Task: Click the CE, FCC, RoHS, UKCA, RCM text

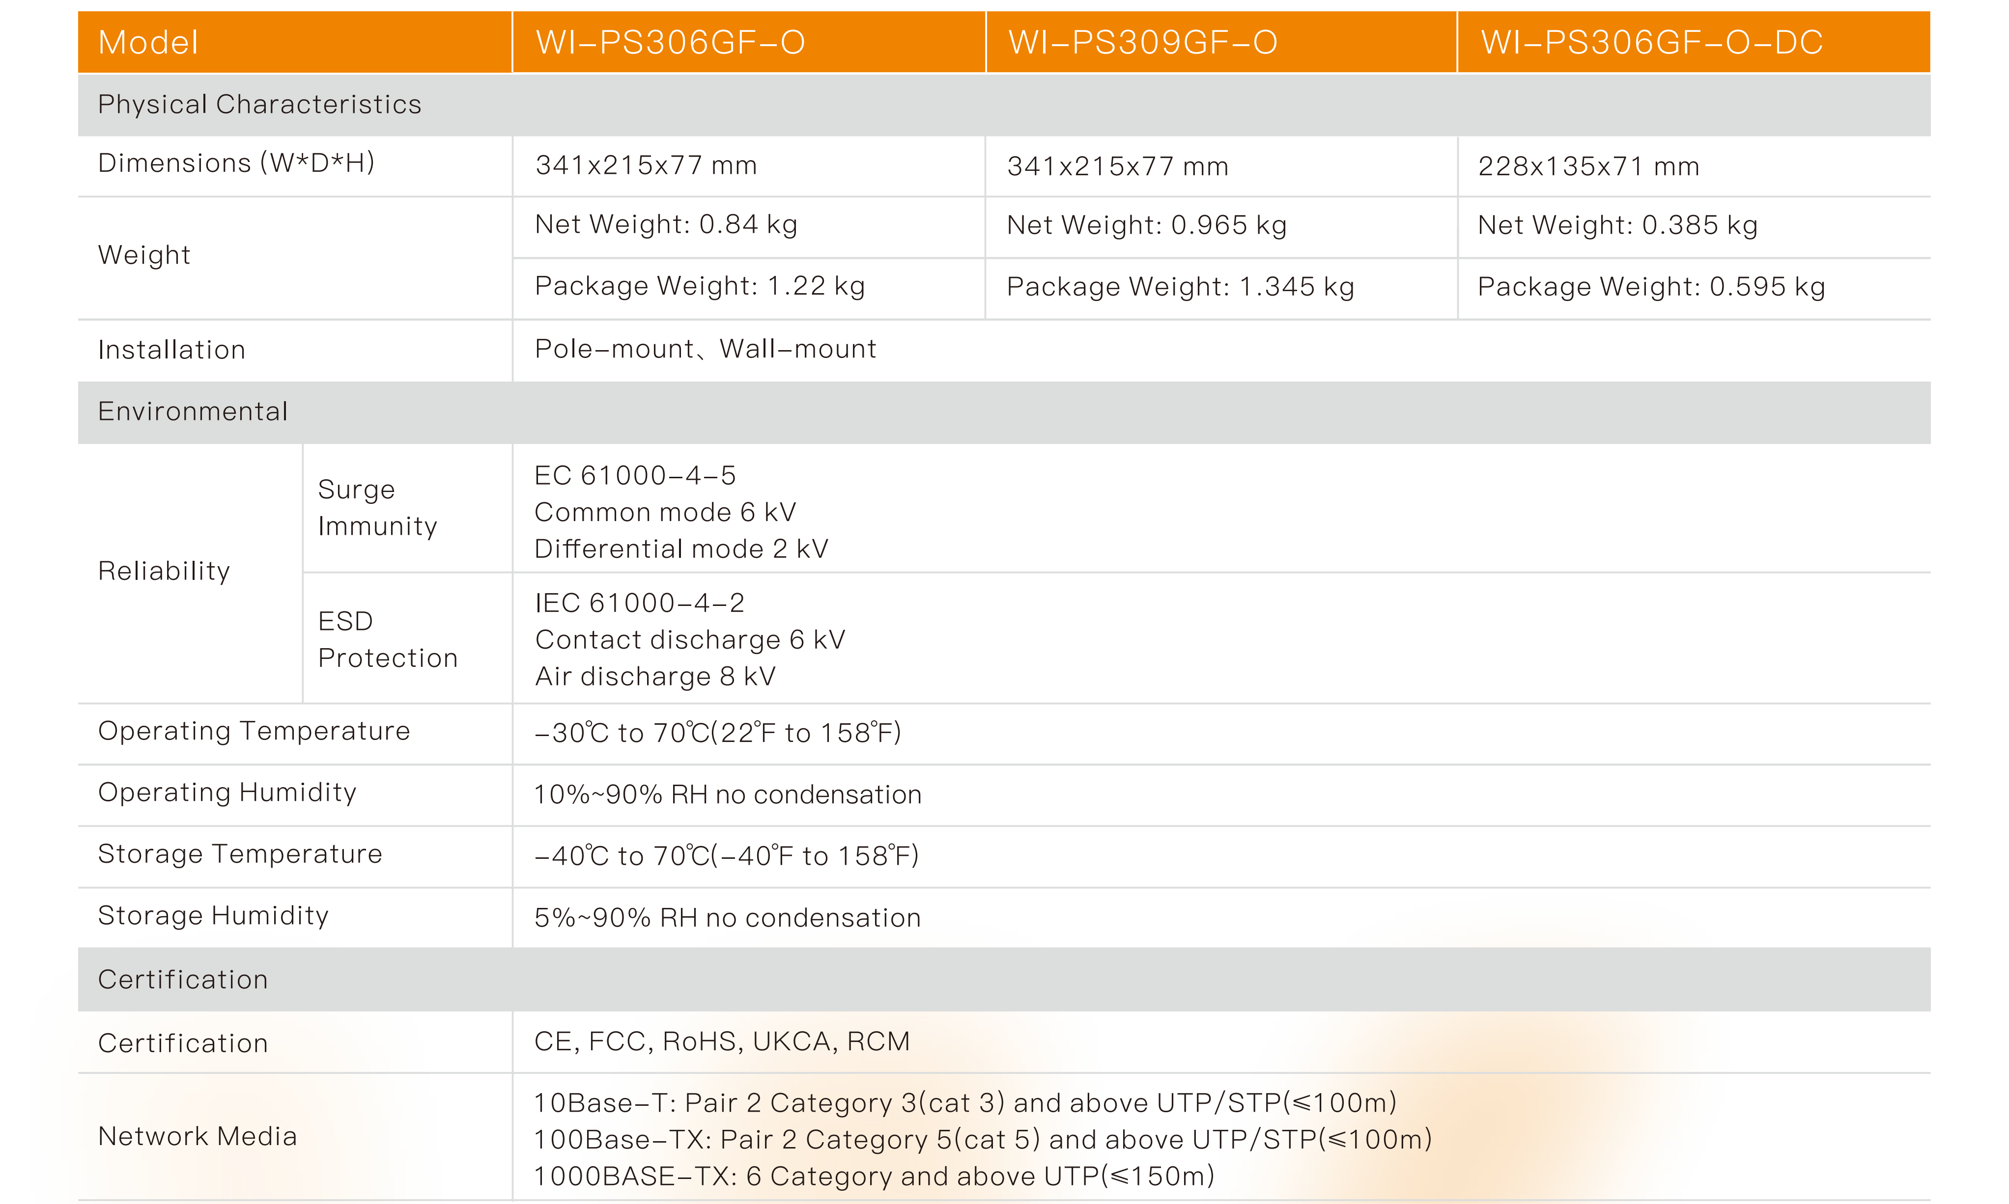Action: (x=722, y=1042)
